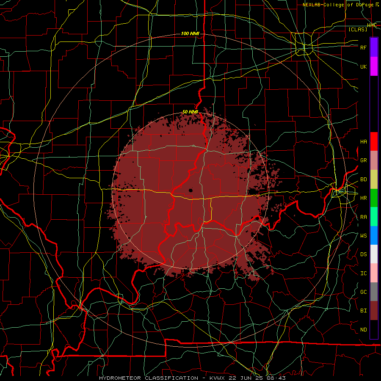381x381 pixels.
Task: Click the GC legend label
Action: click(x=363, y=292)
